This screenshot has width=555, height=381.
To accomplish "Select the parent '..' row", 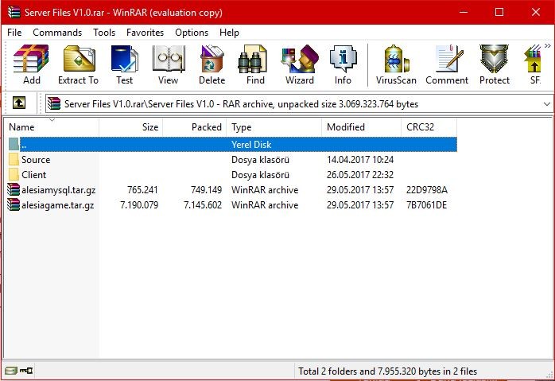I will [x=232, y=144].
